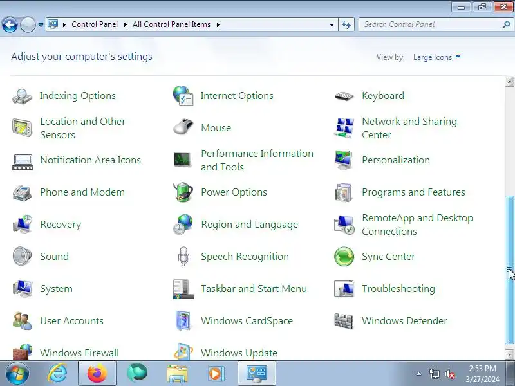The height and width of the screenshot is (386, 515).
Task: Open the Location and Other Sensors icon
Action: point(22,127)
